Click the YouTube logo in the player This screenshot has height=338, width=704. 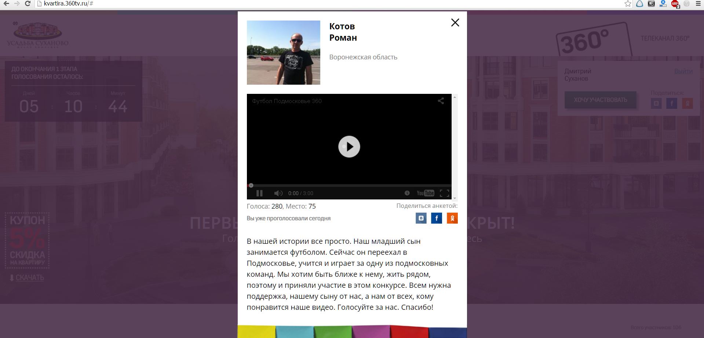coord(425,193)
